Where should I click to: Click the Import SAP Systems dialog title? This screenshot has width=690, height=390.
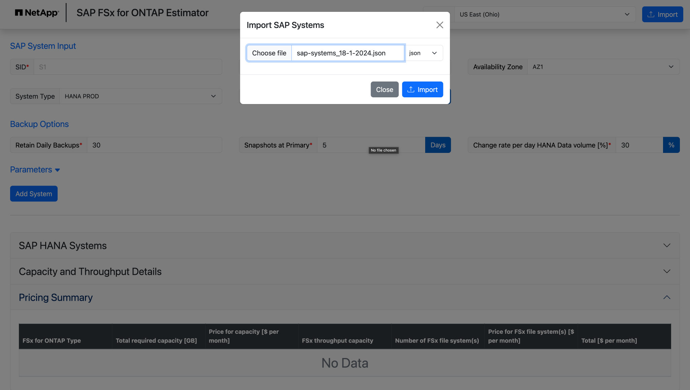285,25
